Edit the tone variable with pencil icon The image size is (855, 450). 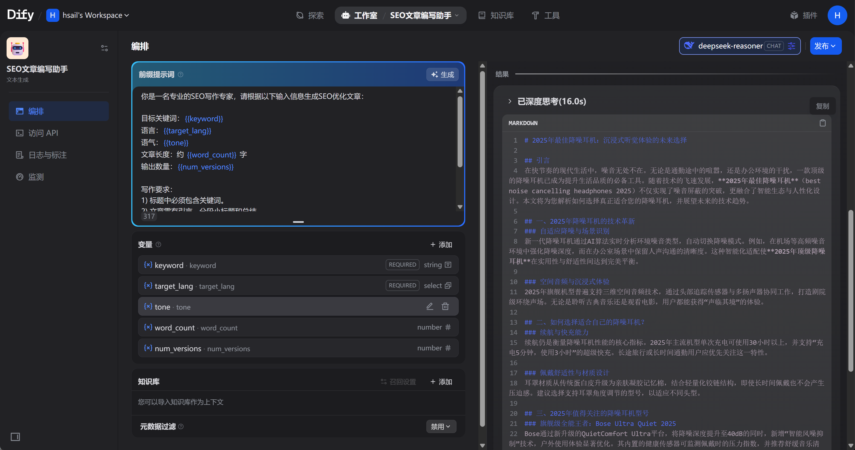pos(429,306)
